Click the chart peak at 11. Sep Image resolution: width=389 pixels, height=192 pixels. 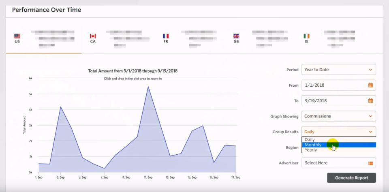point(148,87)
